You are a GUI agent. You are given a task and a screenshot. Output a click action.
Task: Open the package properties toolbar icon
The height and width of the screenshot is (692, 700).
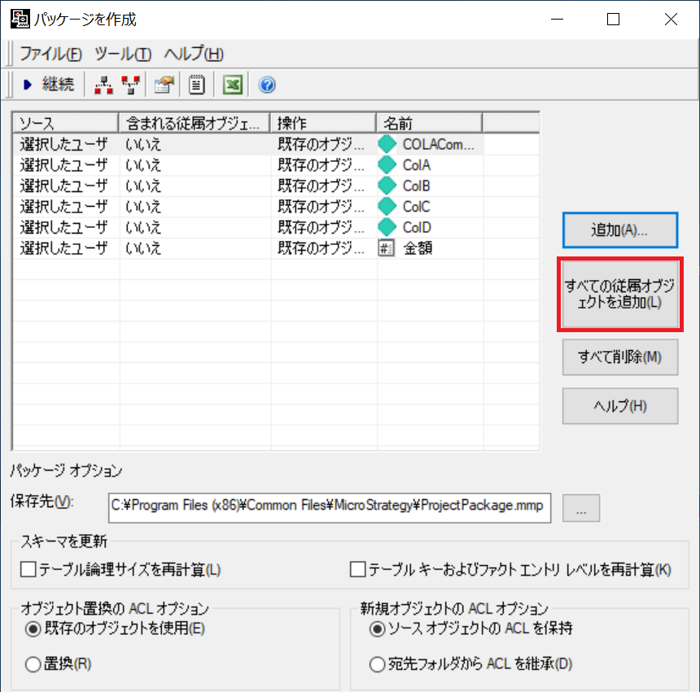(162, 84)
